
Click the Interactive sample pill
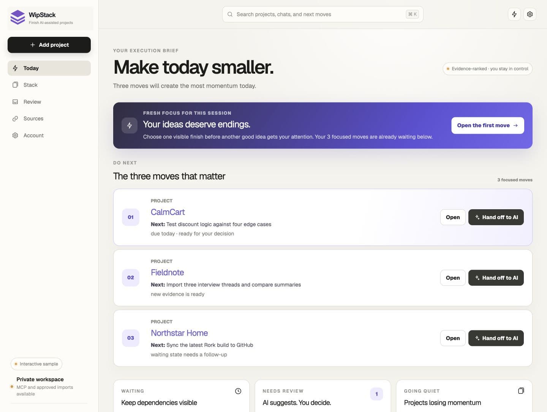pyautogui.click(x=36, y=364)
